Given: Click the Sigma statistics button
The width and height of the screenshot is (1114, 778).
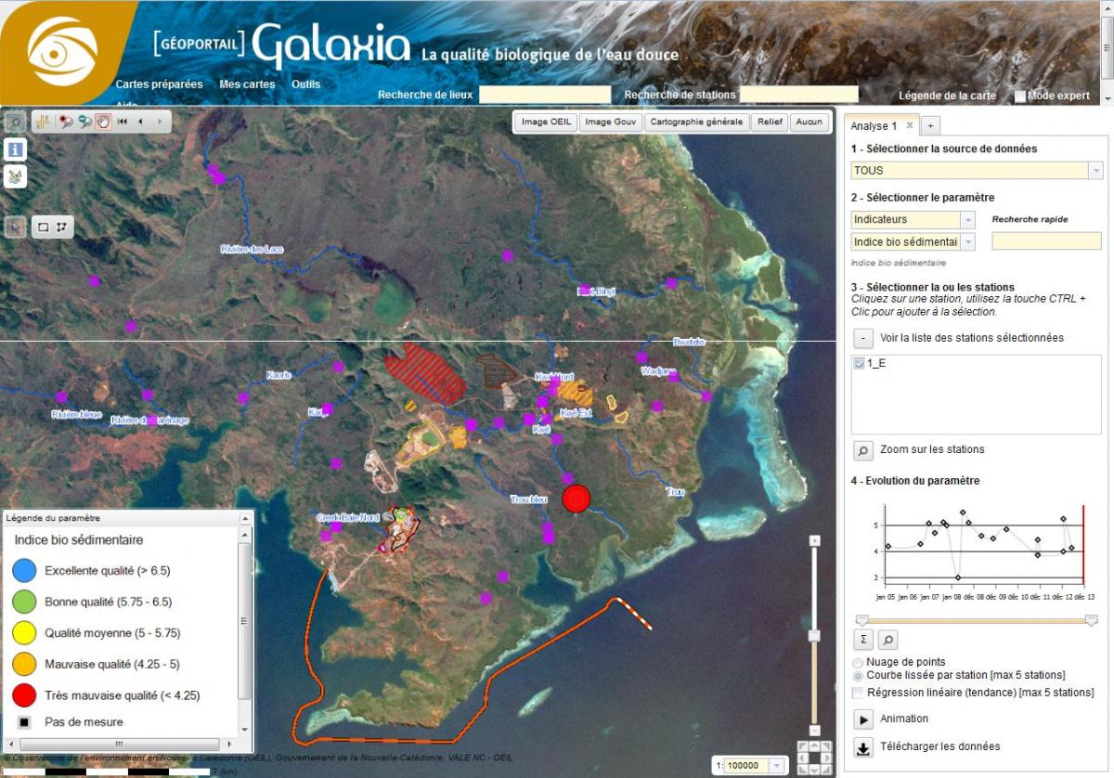Looking at the screenshot, I should tap(863, 640).
